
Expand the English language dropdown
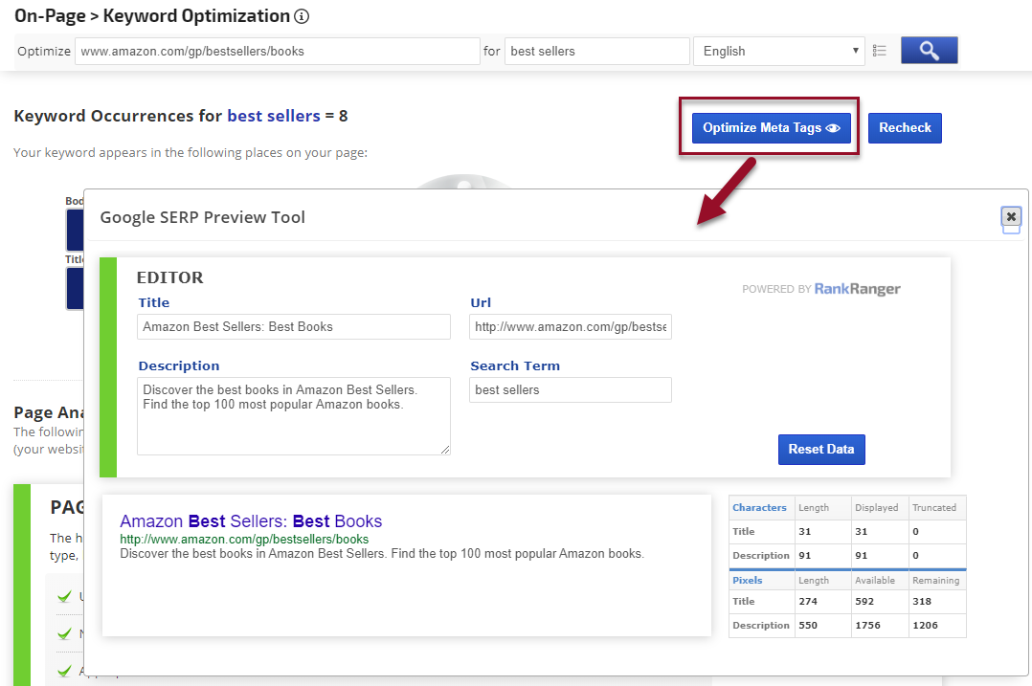(x=778, y=52)
